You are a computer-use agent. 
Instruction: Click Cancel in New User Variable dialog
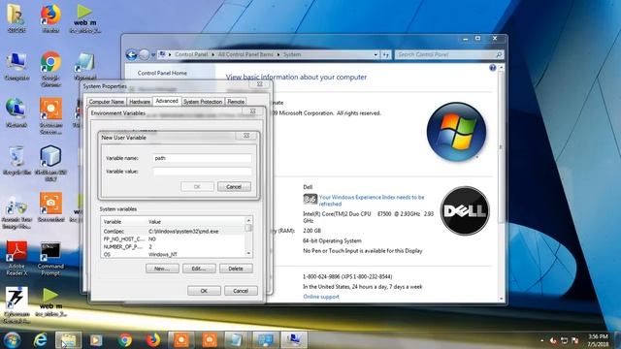pyautogui.click(x=234, y=187)
